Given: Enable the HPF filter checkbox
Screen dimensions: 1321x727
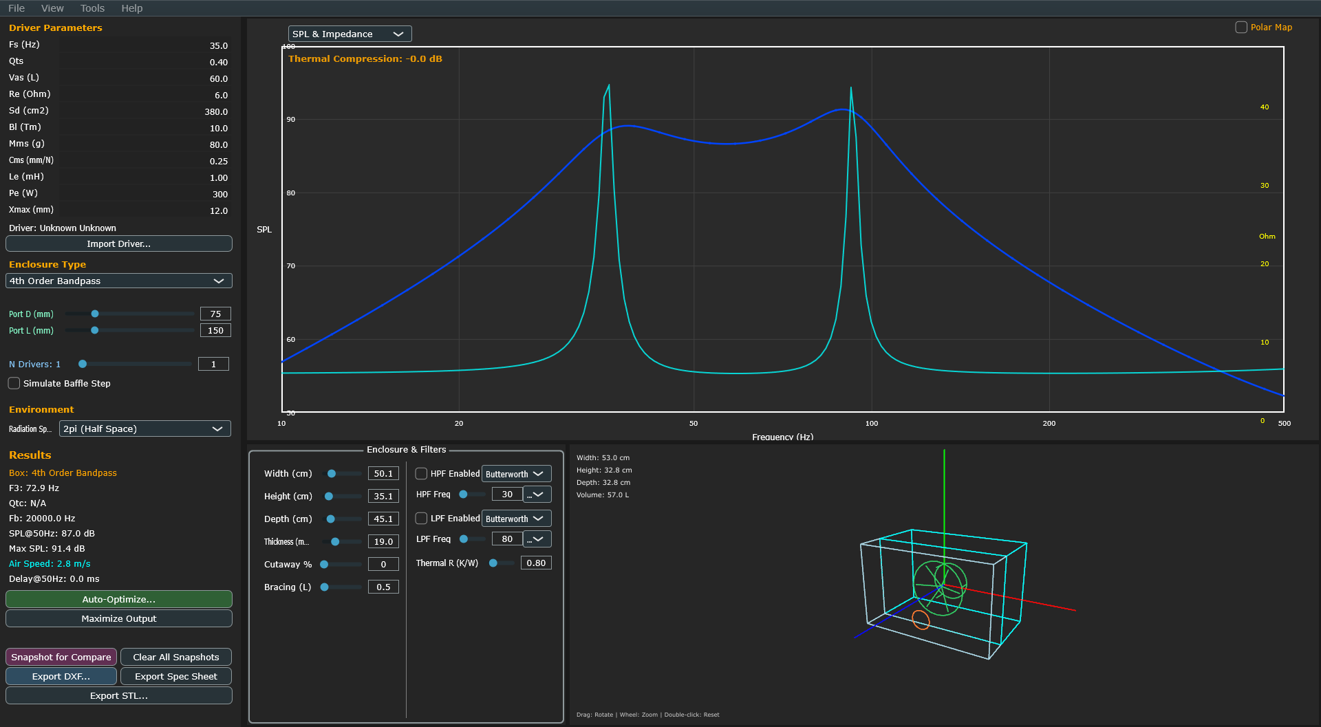Looking at the screenshot, I should [421, 474].
